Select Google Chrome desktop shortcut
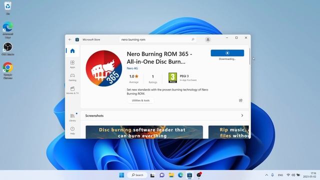The height and width of the screenshot is (180, 320). point(8,70)
